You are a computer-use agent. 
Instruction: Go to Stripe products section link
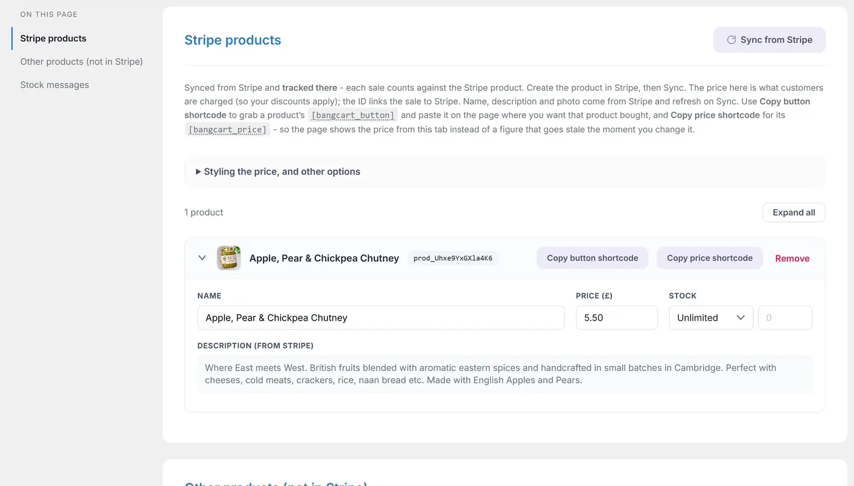point(53,38)
